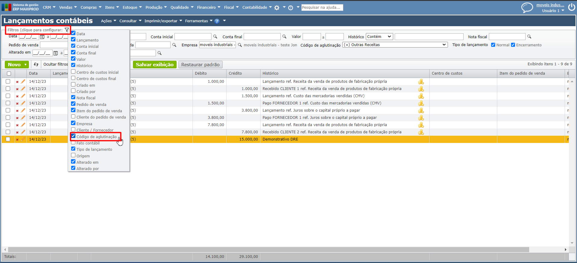Click the Empresa search magnifier icon
Viewport: 577px width, 263px height.
point(240,45)
